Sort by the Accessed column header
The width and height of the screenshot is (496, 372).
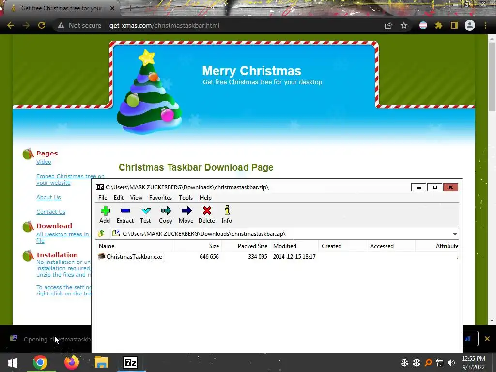(391, 246)
